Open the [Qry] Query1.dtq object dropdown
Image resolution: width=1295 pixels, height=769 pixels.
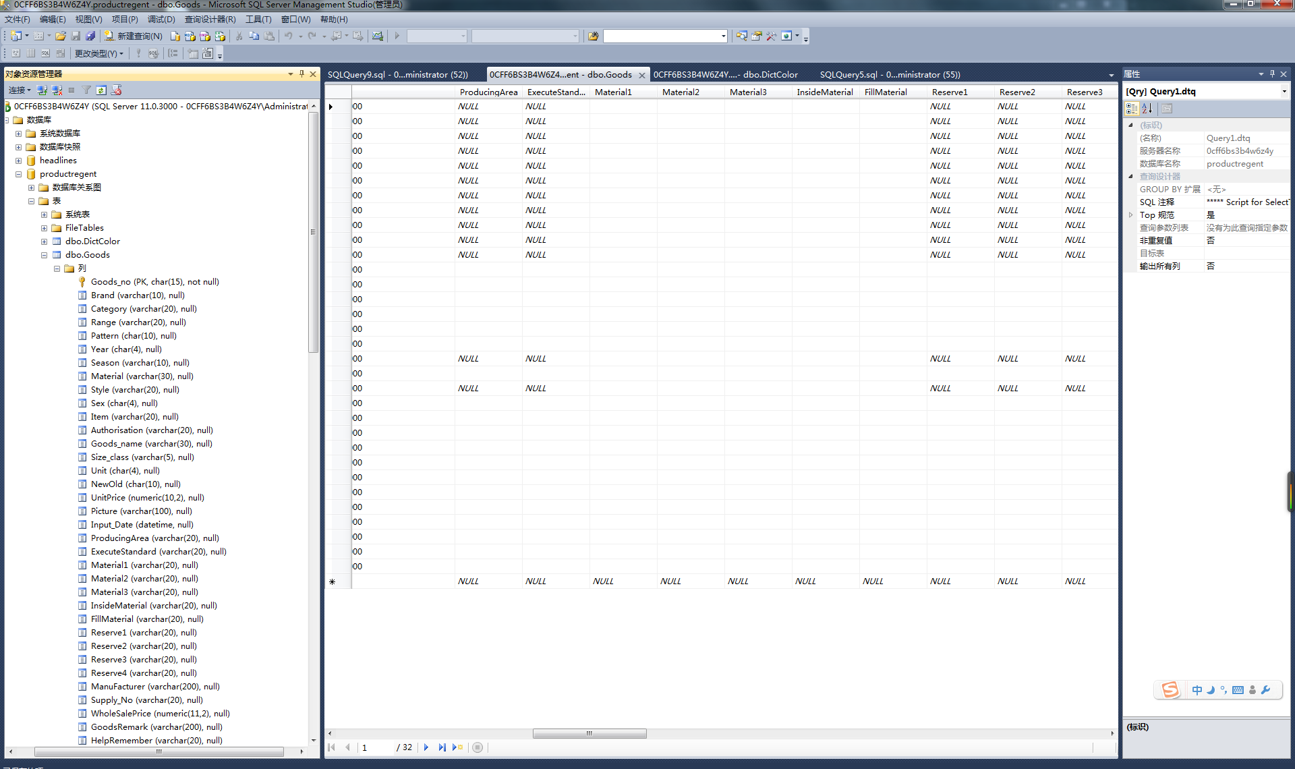1284,91
